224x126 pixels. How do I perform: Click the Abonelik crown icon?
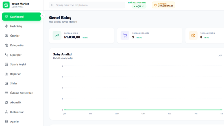tap(6, 103)
